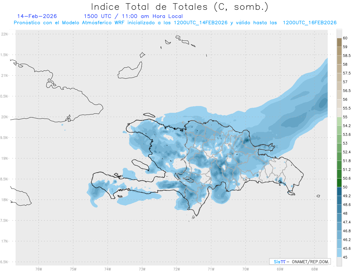This screenshot has height=273, width=353.
Task: Click the '1500 UTC / 11:00 am Hora Local' text
Action: pos(133,16)
